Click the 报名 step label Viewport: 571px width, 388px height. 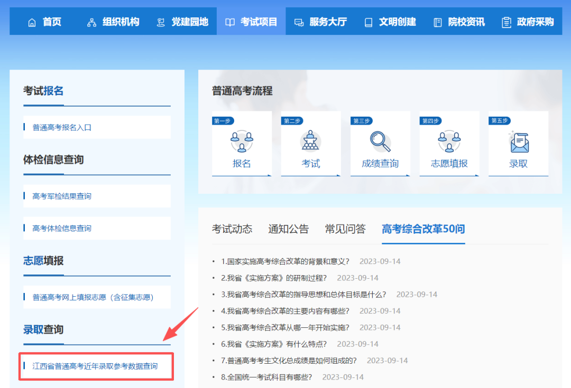tap(242, 164)
